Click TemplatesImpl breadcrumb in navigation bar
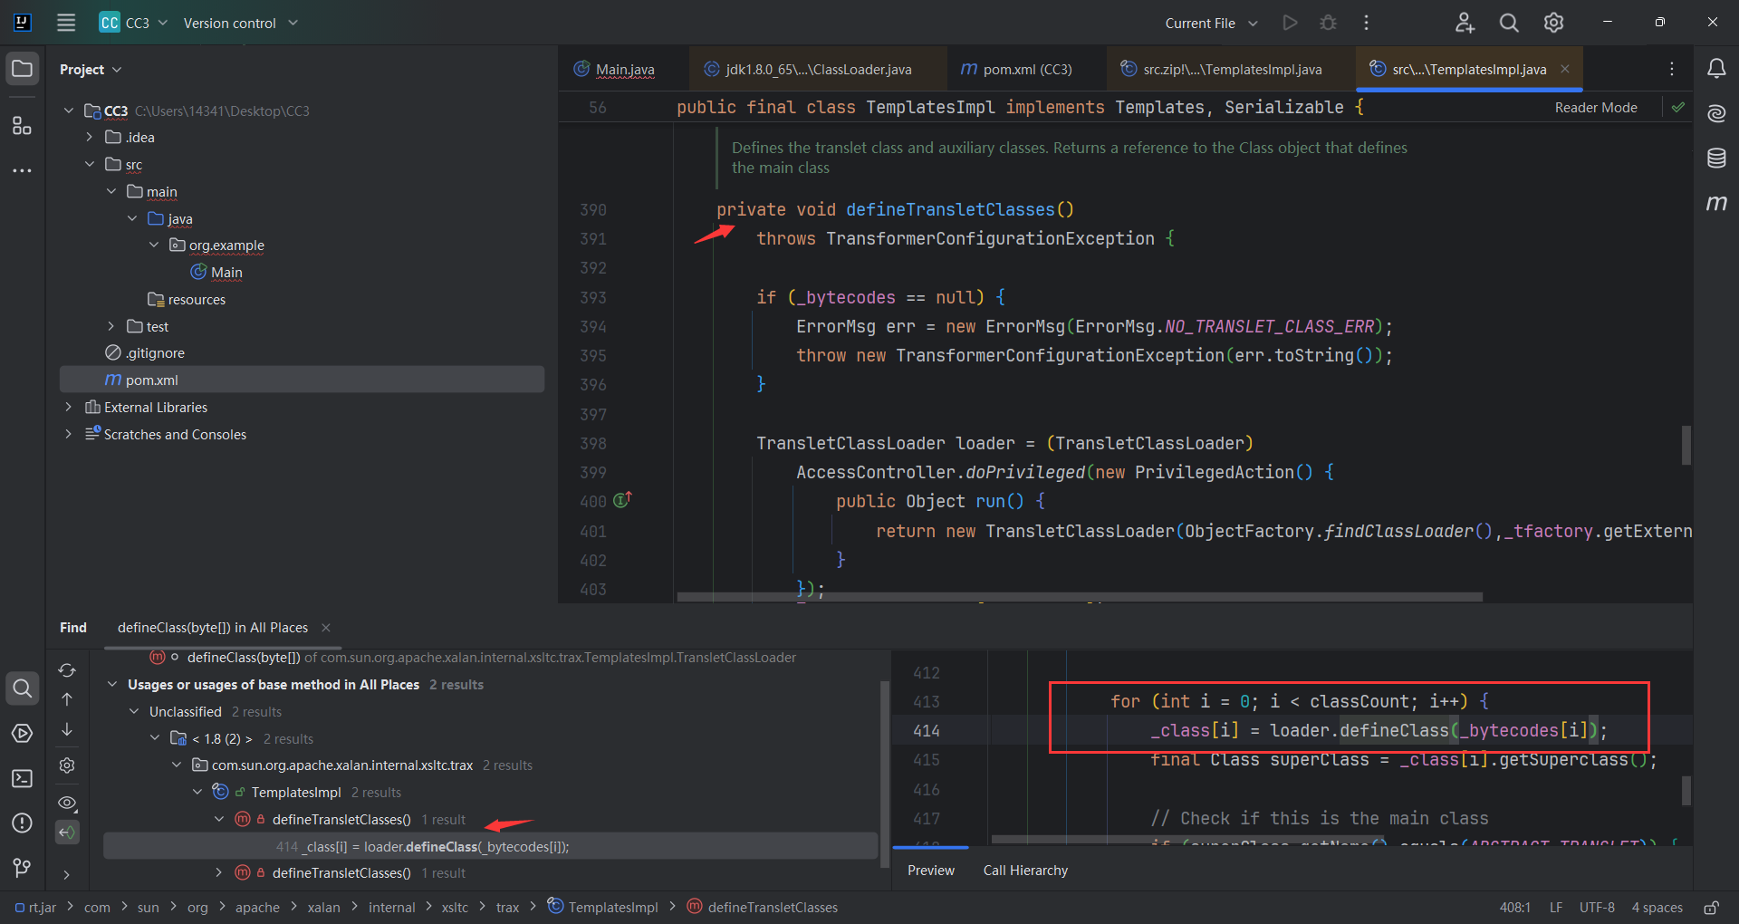1739x924 pixels. click(603, 907)
